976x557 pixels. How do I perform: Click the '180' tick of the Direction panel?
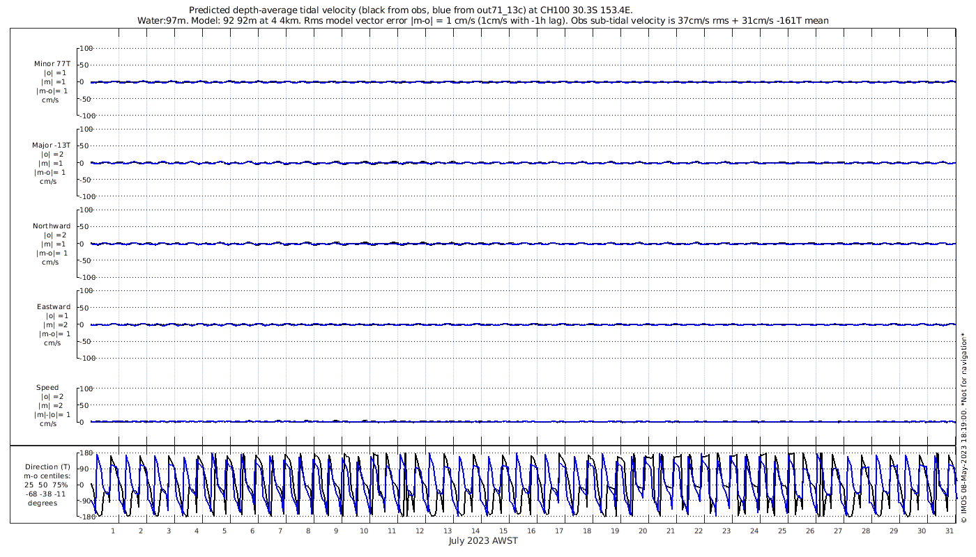coord(86,453)
